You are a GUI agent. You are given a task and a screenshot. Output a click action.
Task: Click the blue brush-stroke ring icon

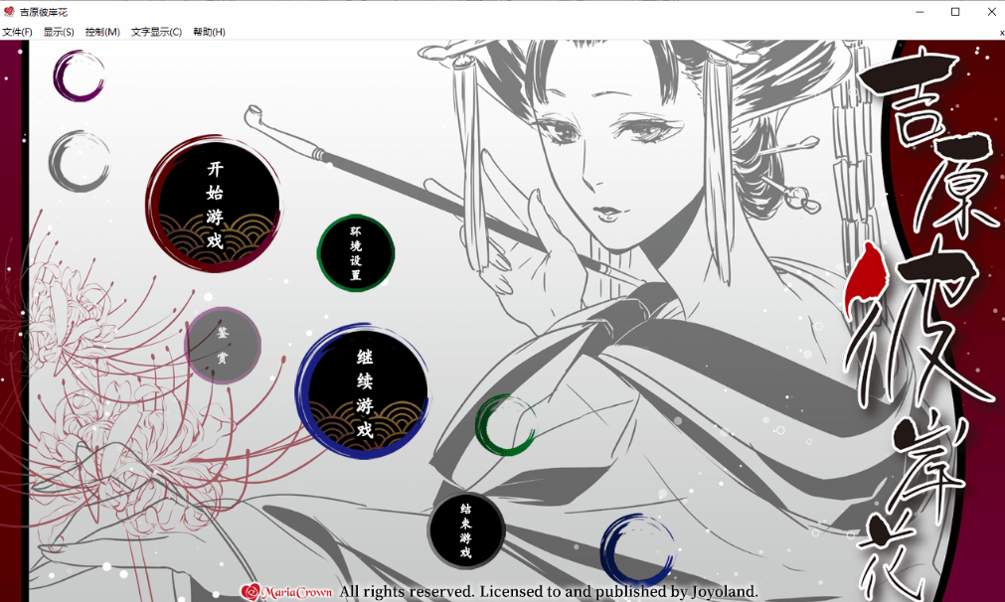pyautogui.click(x=637, y=549)
